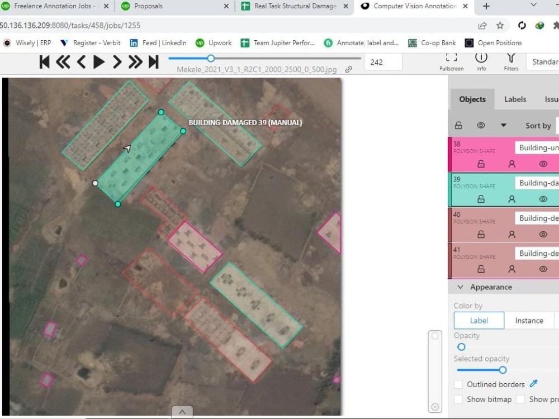Toggle occluded for object 40
This screenshot has width=559, height=419.
[511, 235]
